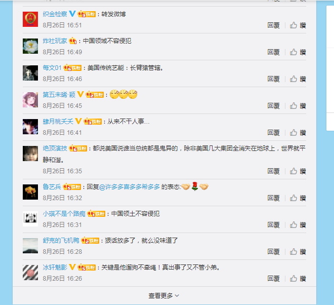Open the 铁粉 fan badge next to 每文01

[73, 68]
